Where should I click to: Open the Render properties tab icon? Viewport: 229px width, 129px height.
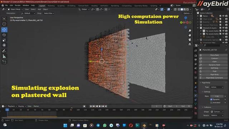(x=196, y=56)
